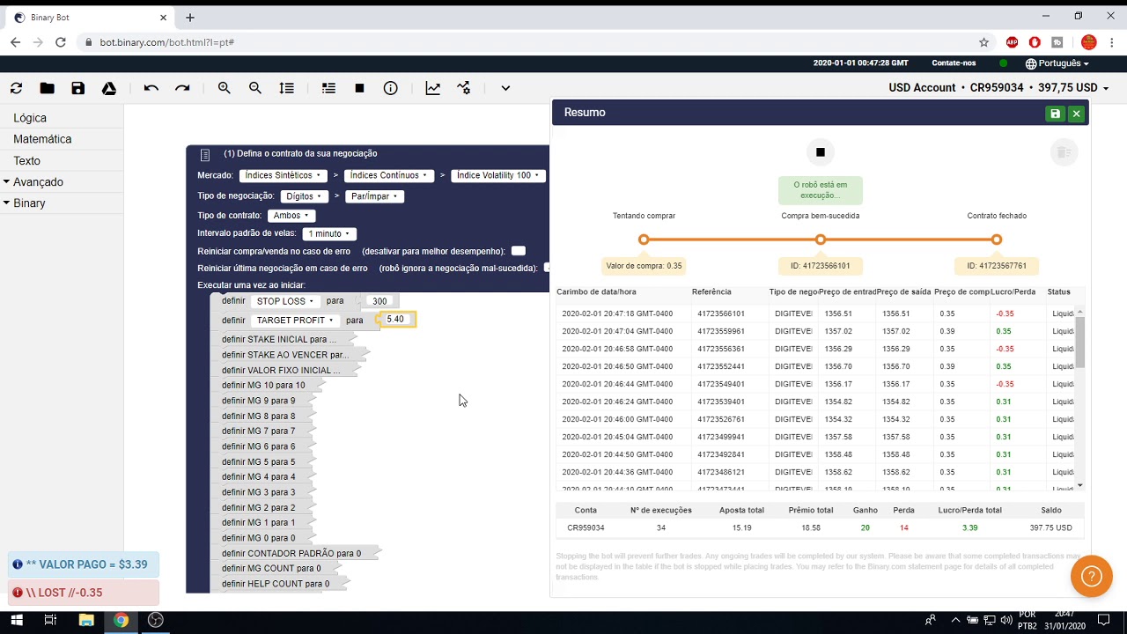This screenshot has width=1127, height=634.
Task: Open the TradingView settings chart icon
Action: (464, 88)
